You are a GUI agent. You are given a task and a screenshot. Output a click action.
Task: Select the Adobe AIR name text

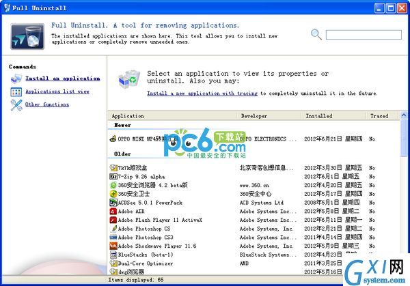pyautogui.click(x=131, y=212)
